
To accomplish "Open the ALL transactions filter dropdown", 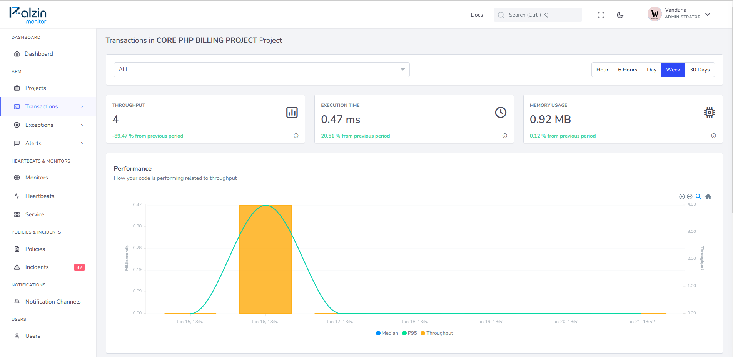I will (262, 70).
